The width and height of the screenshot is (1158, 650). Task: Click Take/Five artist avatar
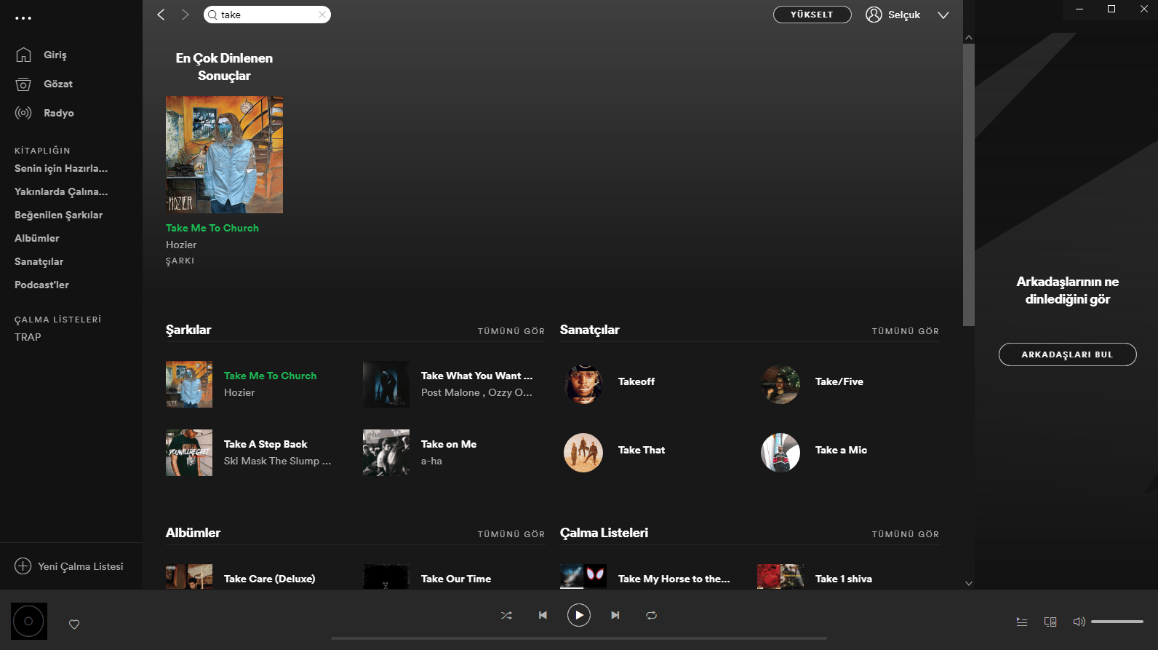tap(780, 384)
